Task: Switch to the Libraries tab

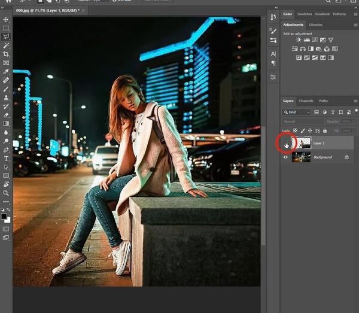Action: 315,25
